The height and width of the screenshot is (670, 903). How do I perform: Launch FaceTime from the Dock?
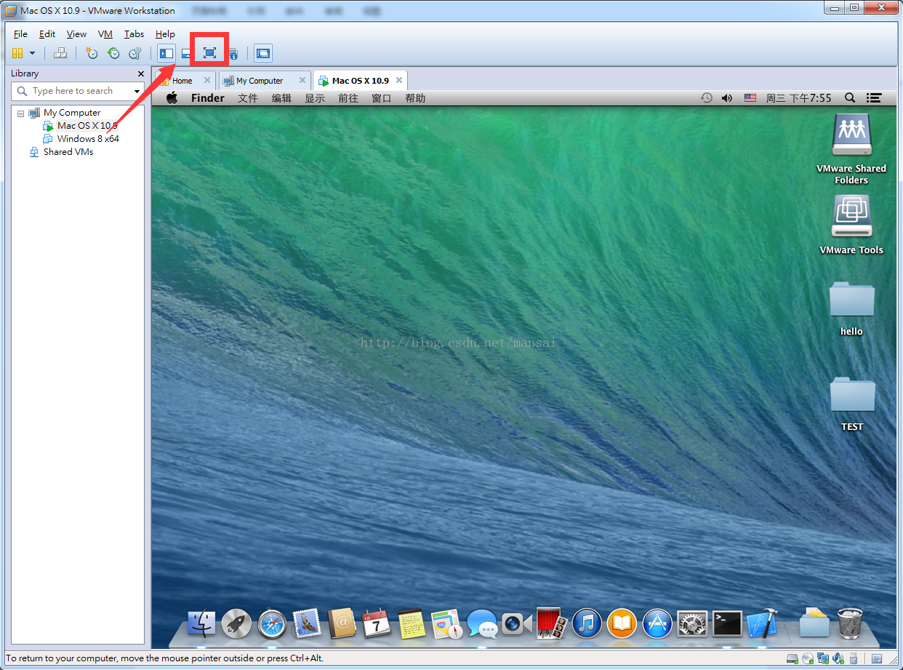click(517, 623)
